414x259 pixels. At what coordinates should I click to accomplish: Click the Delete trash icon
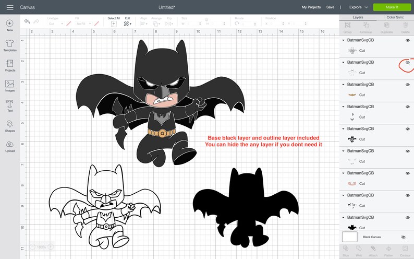pyautogui.click(x=406, y=25)
